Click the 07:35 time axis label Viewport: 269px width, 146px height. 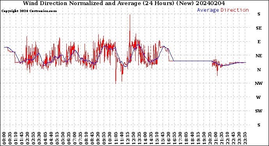80,138
